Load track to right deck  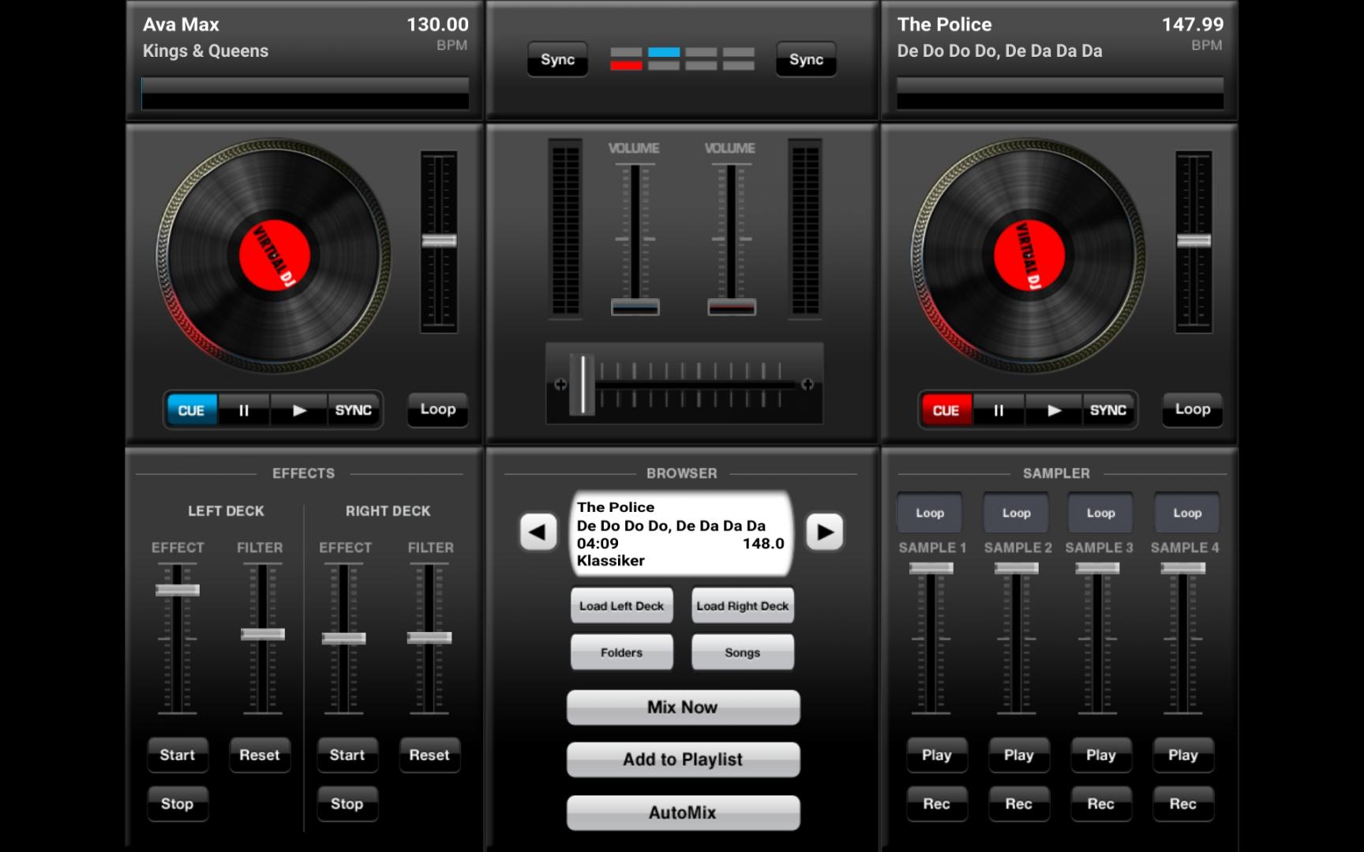tap(743, 606)
